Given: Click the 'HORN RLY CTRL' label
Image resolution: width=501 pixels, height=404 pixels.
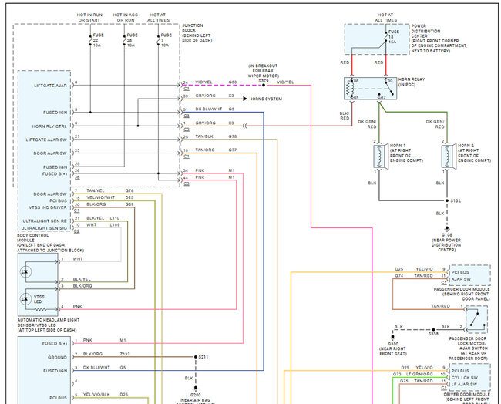Looking at the screenshot, I should (x=49, y=126).
